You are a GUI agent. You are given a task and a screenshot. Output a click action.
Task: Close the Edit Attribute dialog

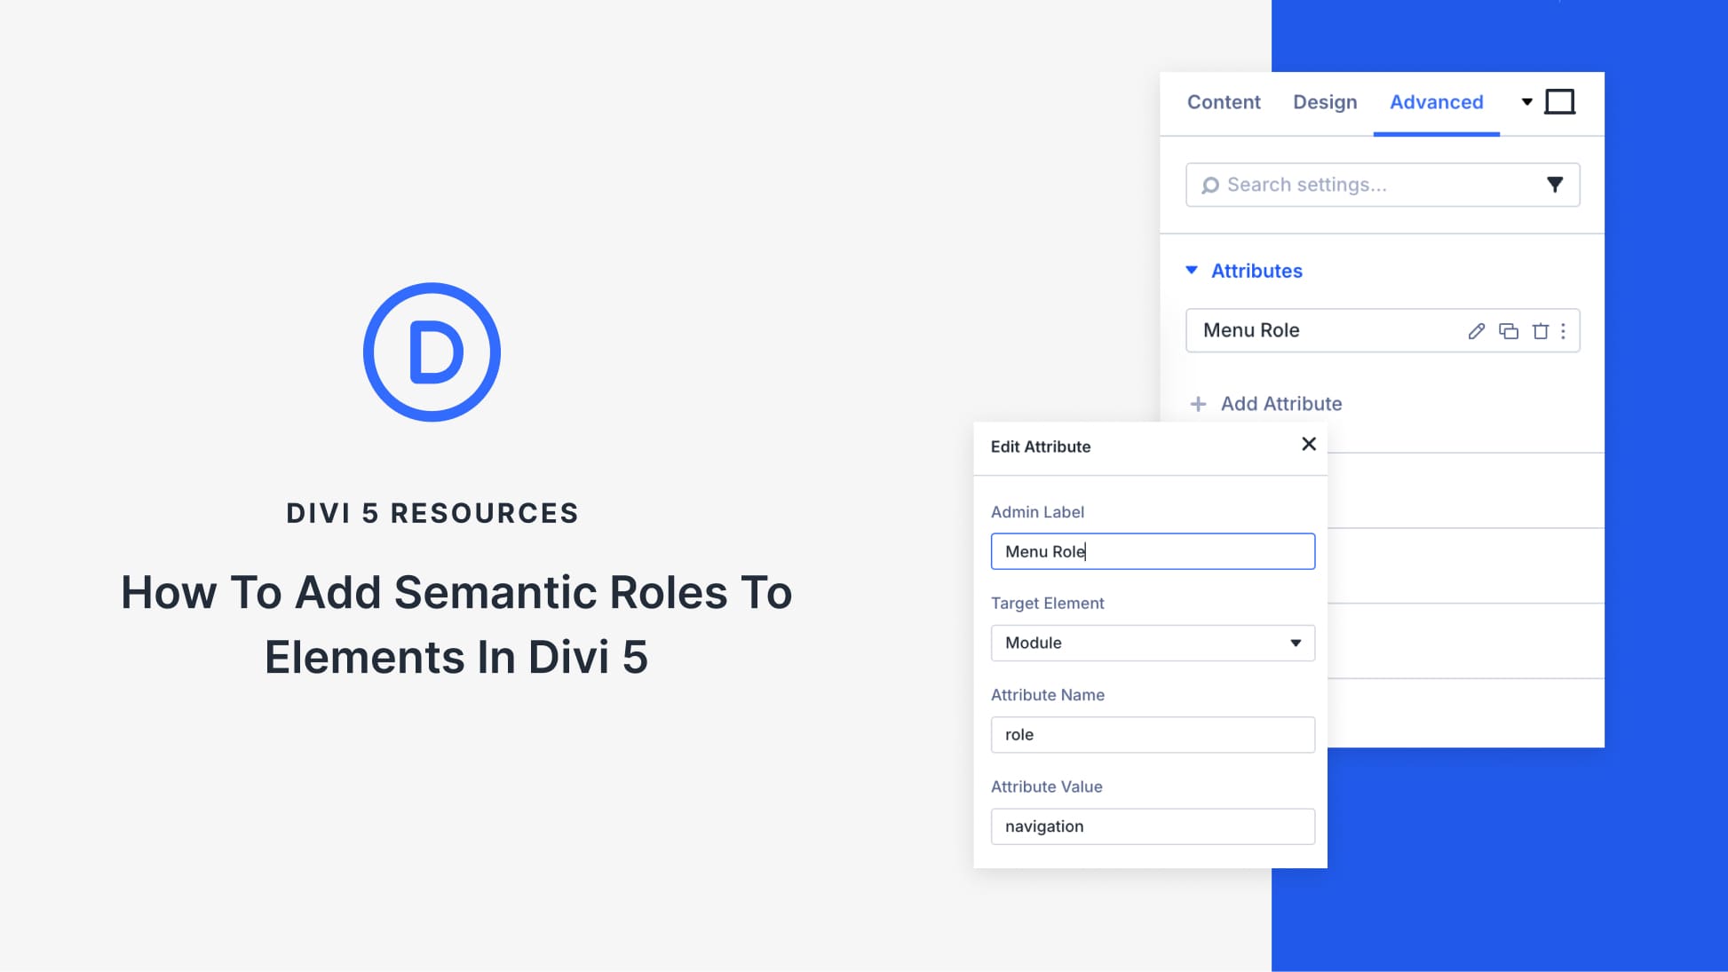pos(1309,444)
